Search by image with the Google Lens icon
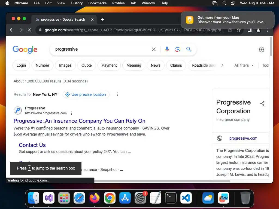279x209 pixels. (178, 49)
